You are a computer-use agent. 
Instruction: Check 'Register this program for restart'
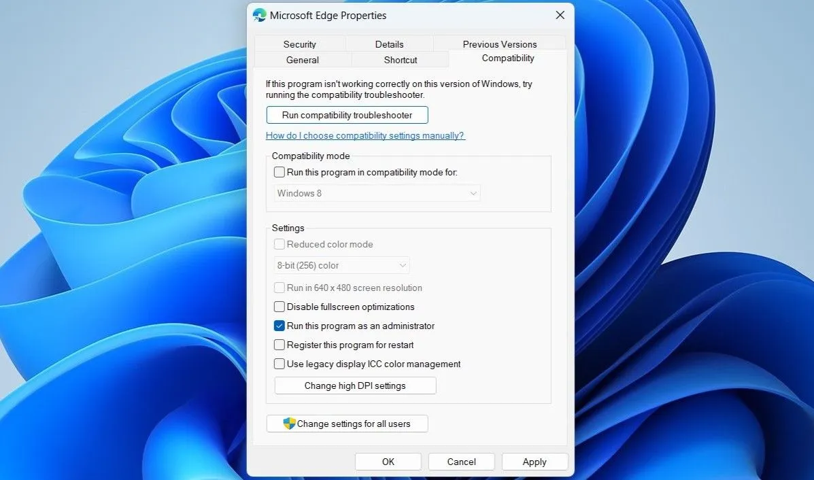click(279, 345)
